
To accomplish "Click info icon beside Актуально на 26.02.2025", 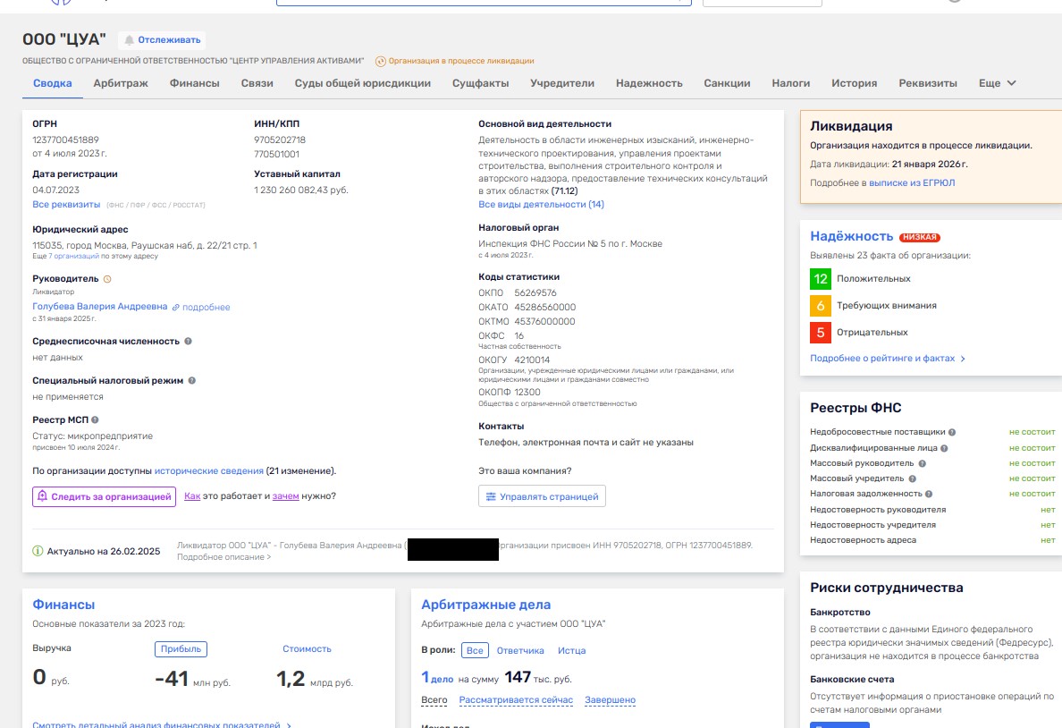I will tap(38, 551).
